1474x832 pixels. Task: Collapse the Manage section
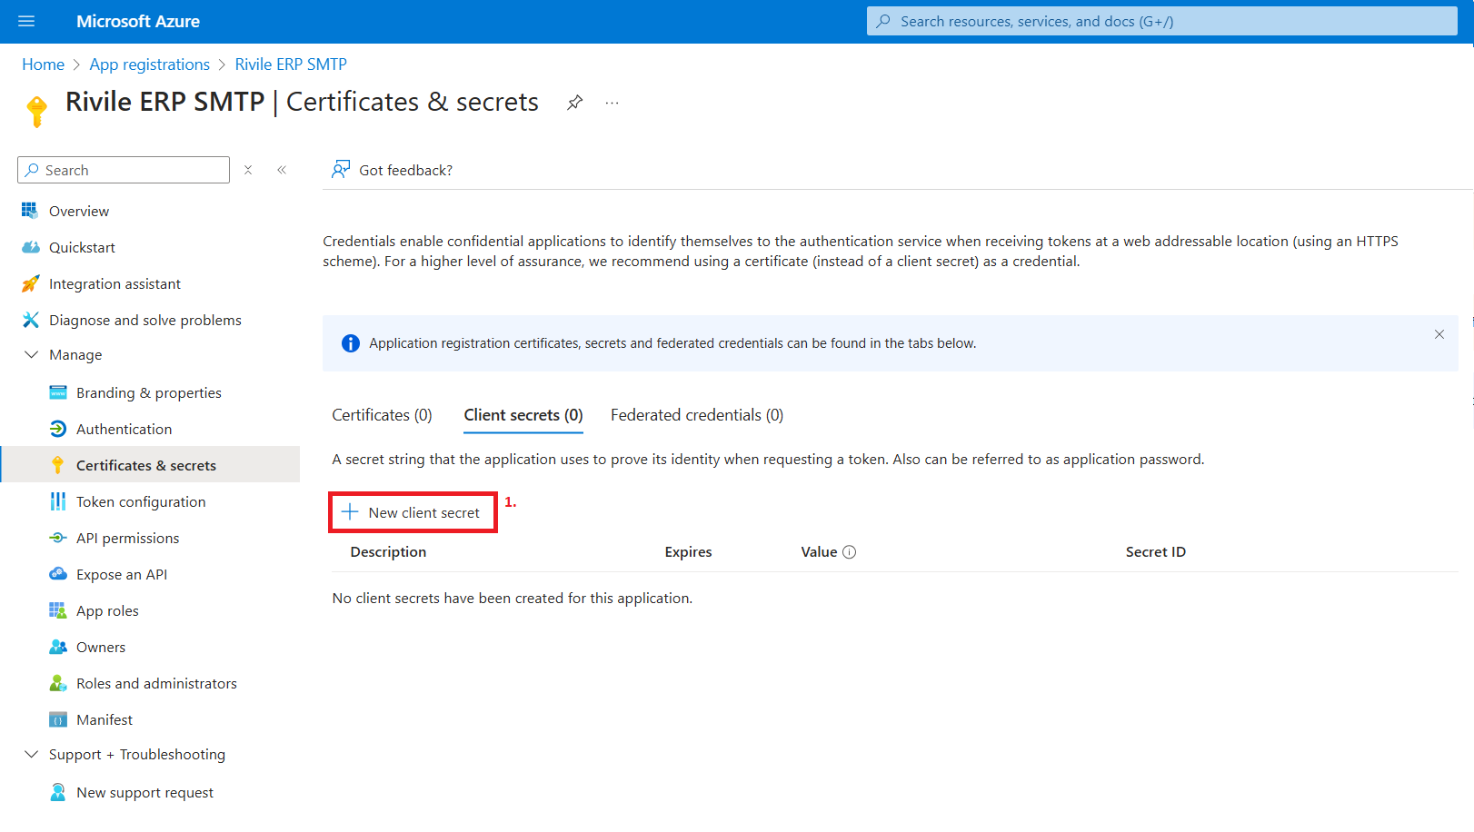pyautogui.click(x=32, y=355)
